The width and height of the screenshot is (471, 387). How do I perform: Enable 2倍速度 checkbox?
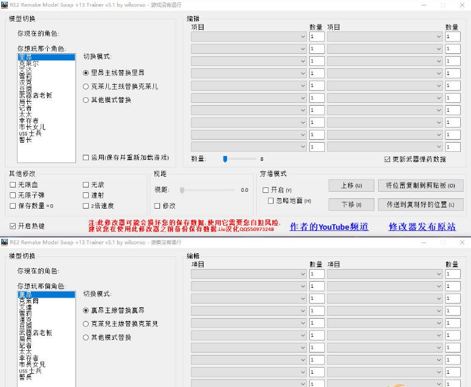click(86, 206)
